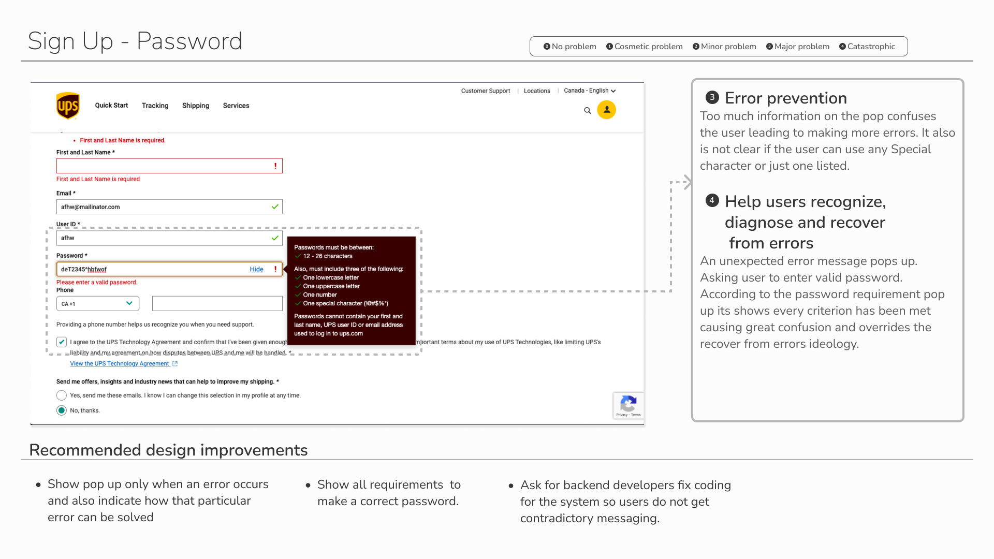The image size is (994, 559).
Task: Open the Services menu
Action: coord(236,106)
